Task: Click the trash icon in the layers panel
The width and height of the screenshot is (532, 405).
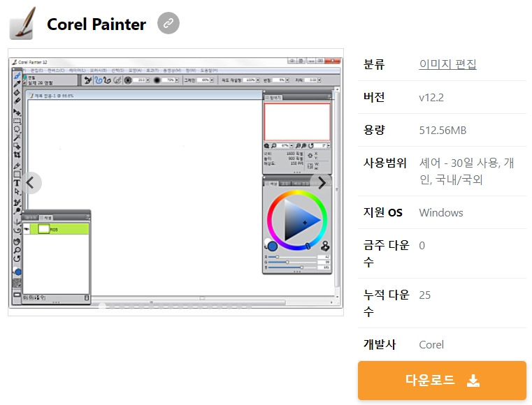Action: [87, 297]
